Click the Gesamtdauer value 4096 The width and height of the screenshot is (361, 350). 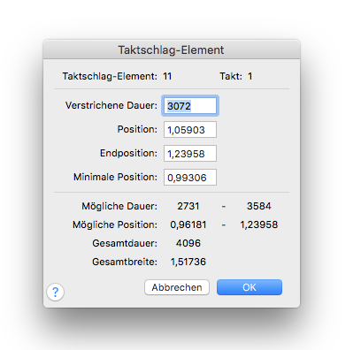pos(188,243)
